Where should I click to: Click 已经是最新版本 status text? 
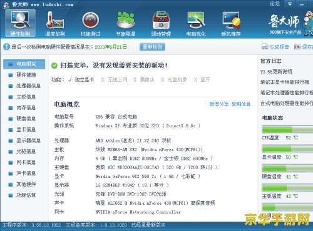pos(148,225)
